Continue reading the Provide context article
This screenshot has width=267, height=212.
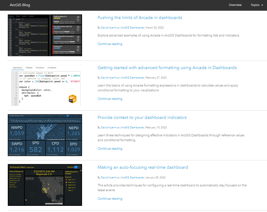click(x=110, y=148)
